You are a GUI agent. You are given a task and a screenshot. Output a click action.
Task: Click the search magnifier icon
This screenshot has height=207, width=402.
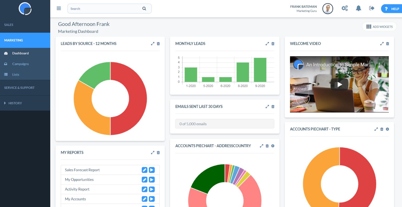point(144,9)
